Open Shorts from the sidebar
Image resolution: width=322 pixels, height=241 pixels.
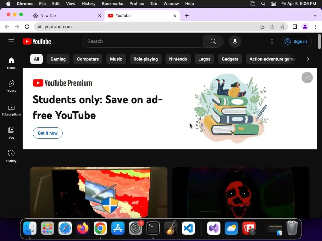coord(11,87)
